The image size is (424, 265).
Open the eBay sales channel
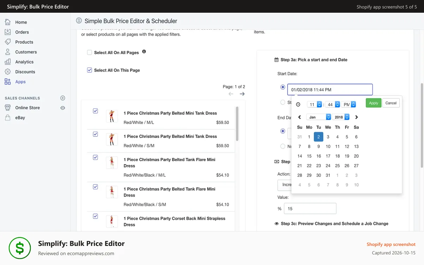[x=20, y=118]
